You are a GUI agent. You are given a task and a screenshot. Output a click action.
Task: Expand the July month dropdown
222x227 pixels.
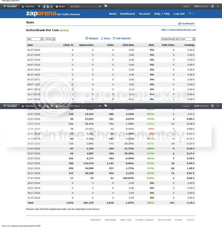[35, 39]
